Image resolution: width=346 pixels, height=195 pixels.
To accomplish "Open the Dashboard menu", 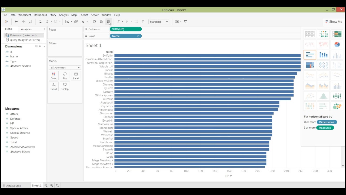I will point(40,15).
